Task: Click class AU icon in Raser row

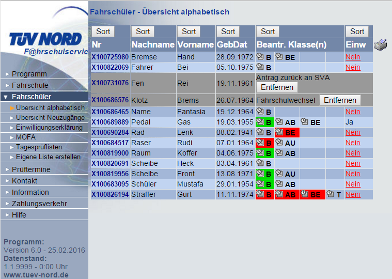Action: coord(279,143)
